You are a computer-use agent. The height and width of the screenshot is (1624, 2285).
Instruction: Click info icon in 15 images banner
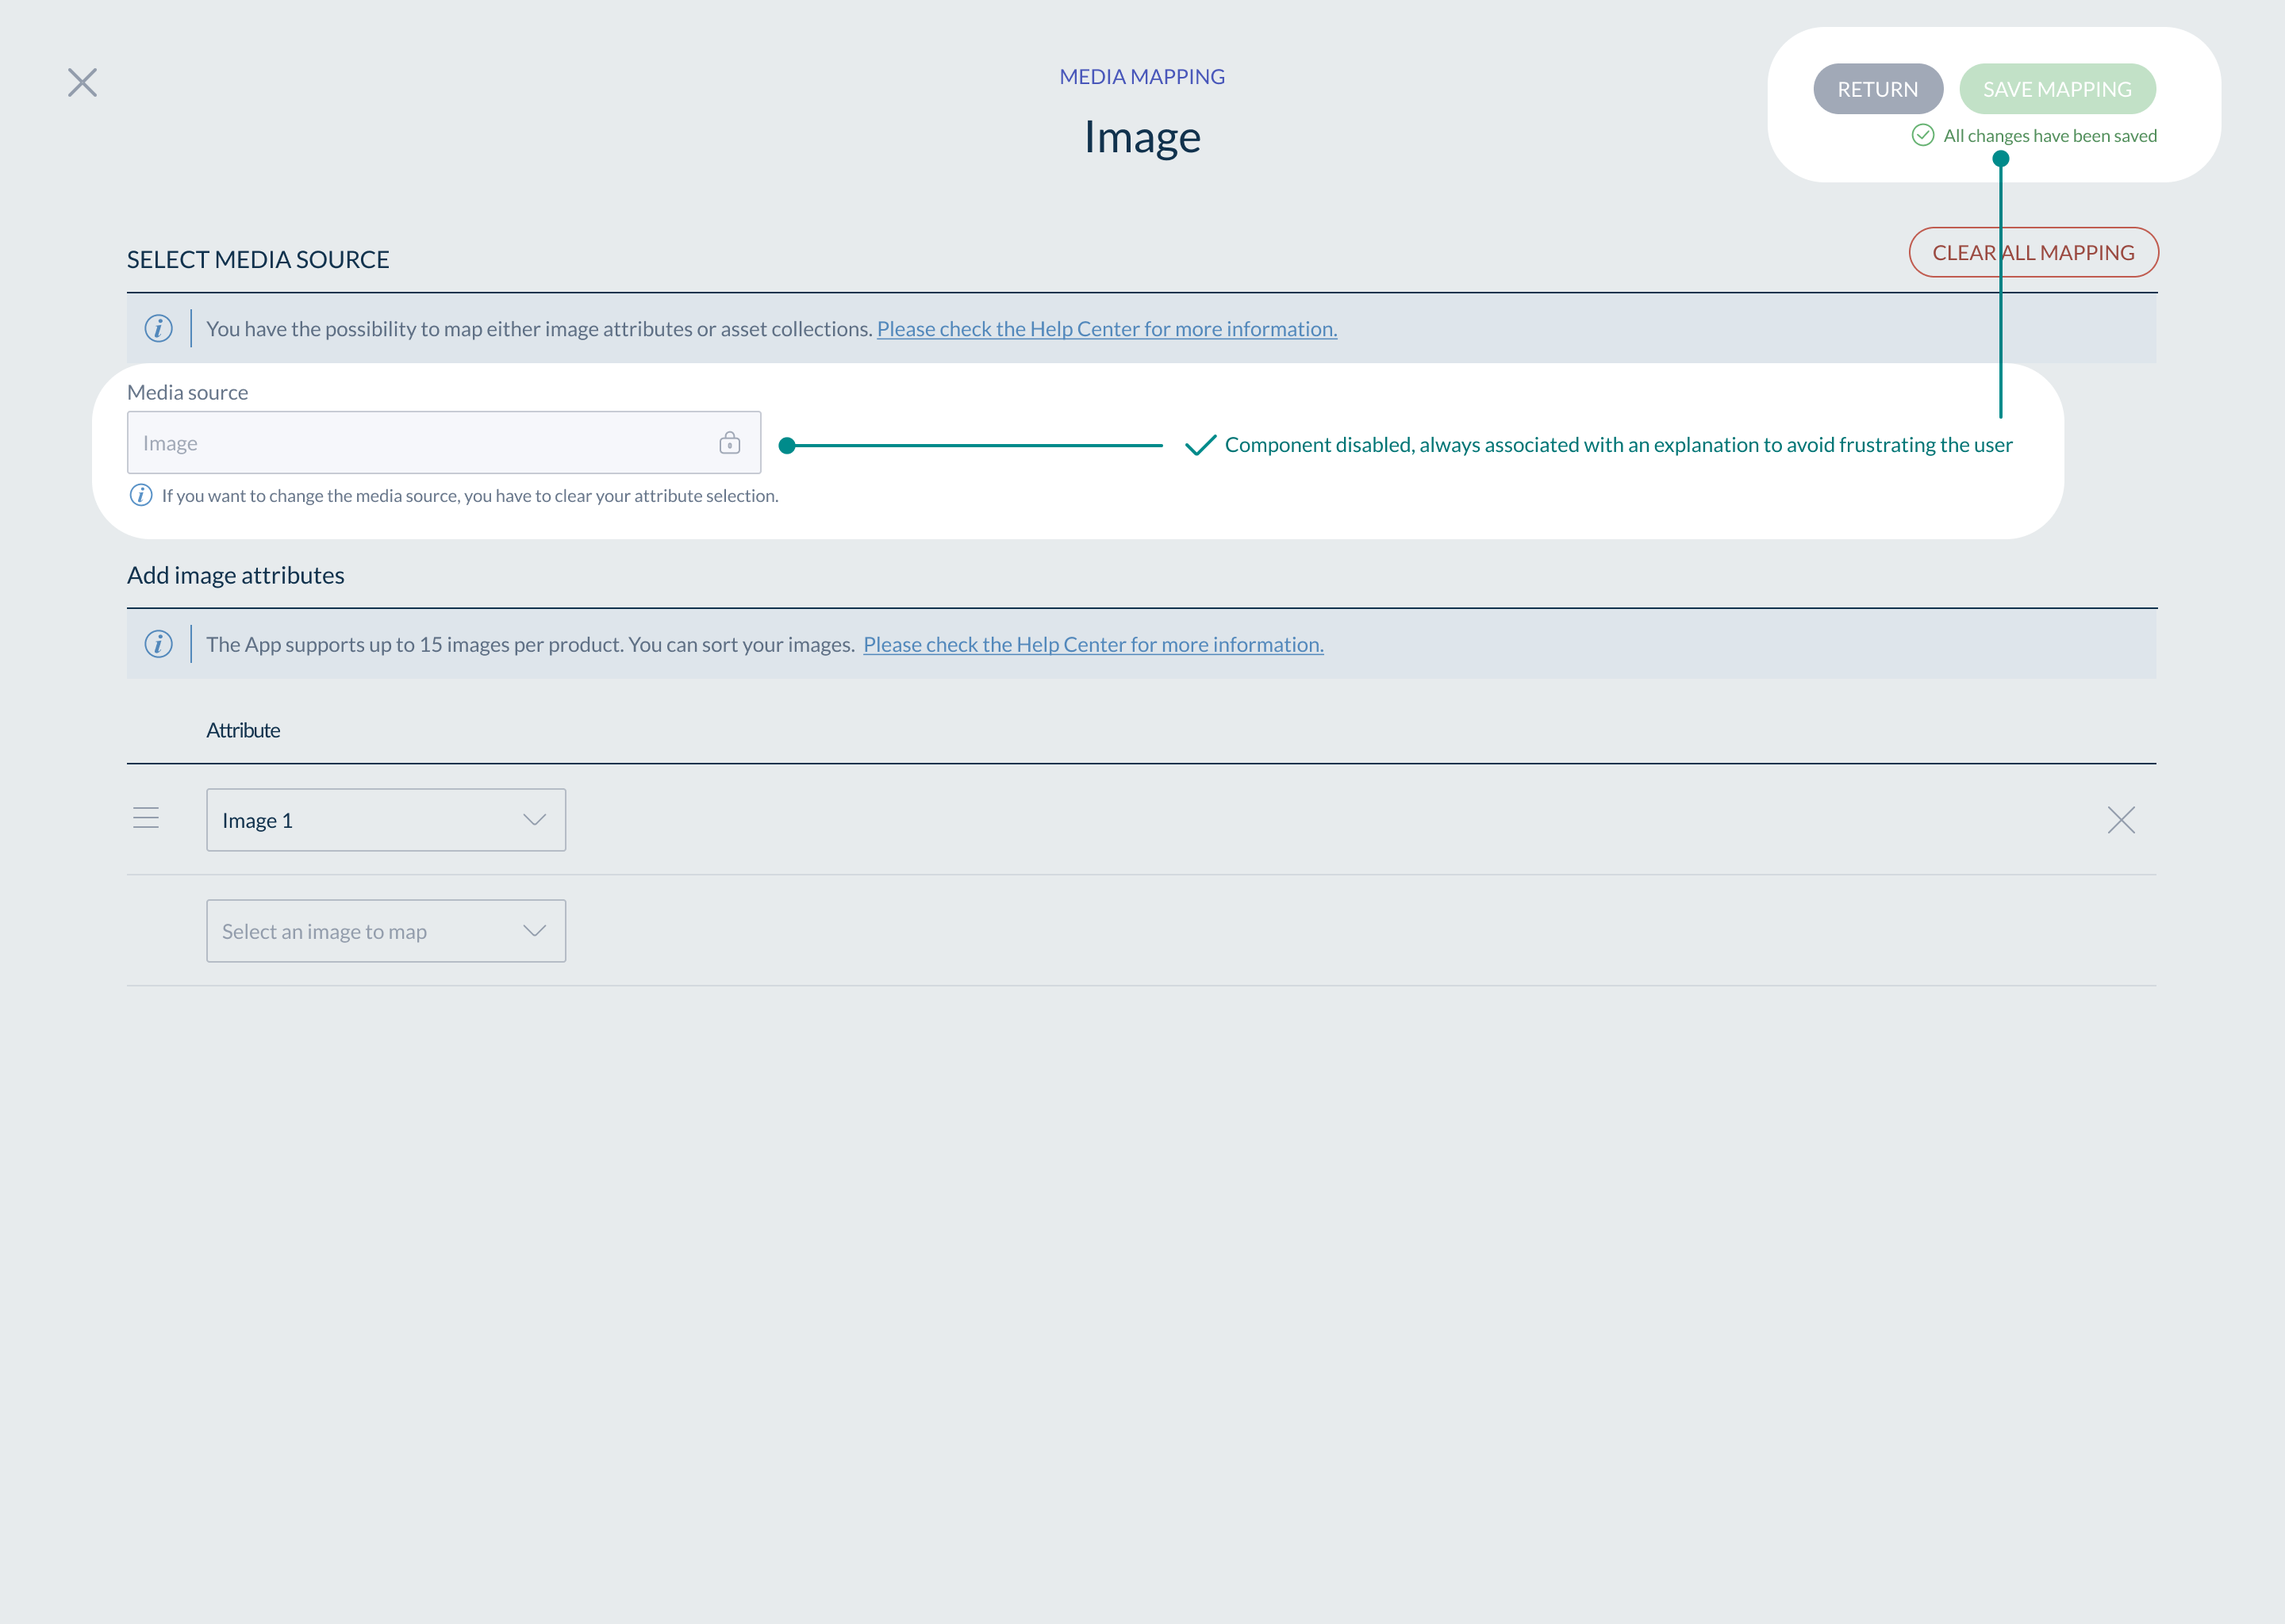click(158, 644)
